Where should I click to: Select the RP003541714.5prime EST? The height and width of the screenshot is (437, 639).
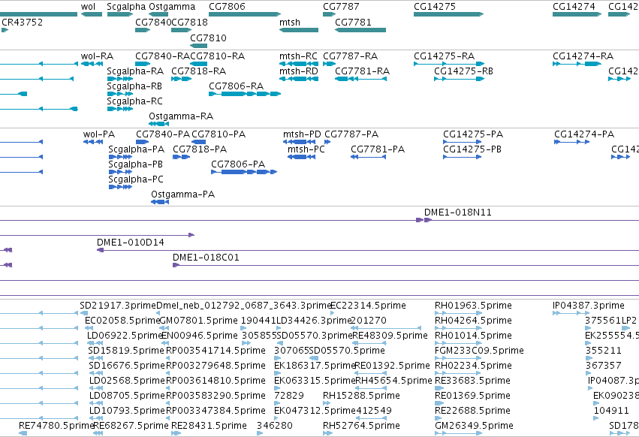click(x=169, y=358)
